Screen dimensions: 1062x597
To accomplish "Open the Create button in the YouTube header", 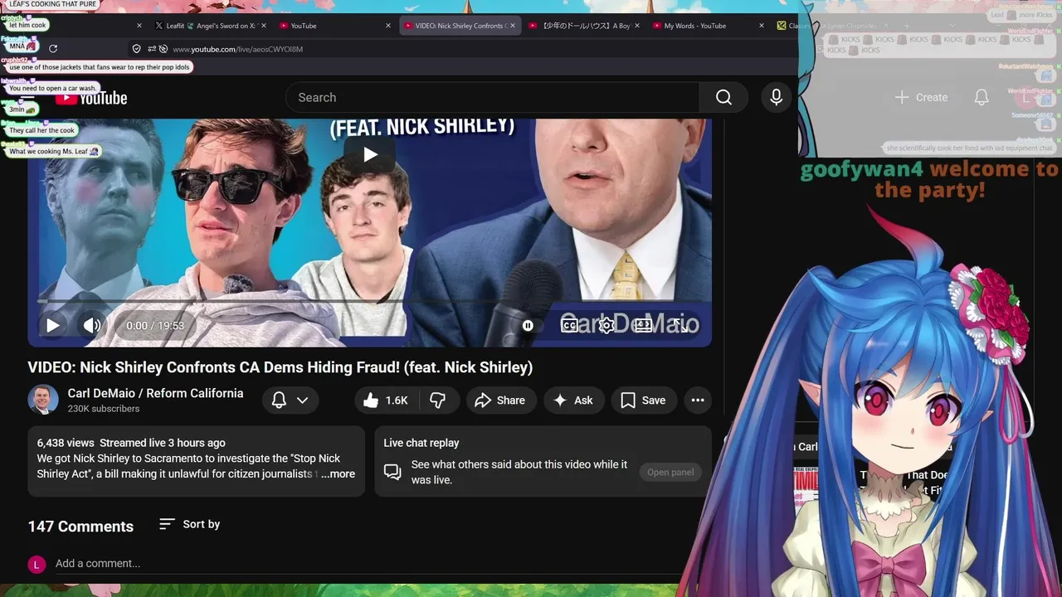I will click(921, 97).
